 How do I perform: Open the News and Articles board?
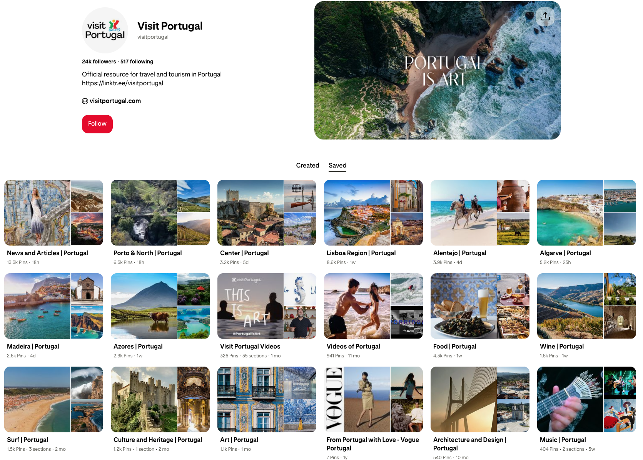coord(53,213)
